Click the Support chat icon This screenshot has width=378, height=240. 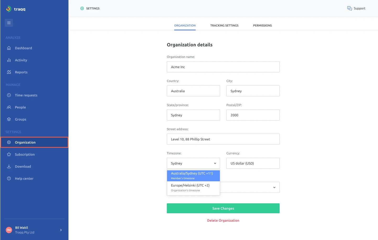point(350,8)
